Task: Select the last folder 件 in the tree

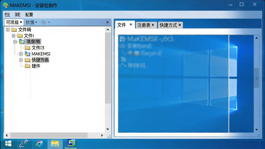Action: [36, 66]
